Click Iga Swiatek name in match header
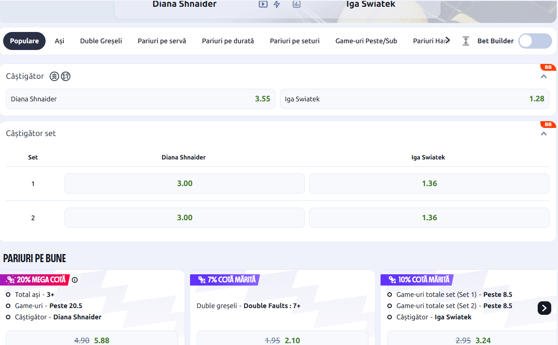 [371, 4]
